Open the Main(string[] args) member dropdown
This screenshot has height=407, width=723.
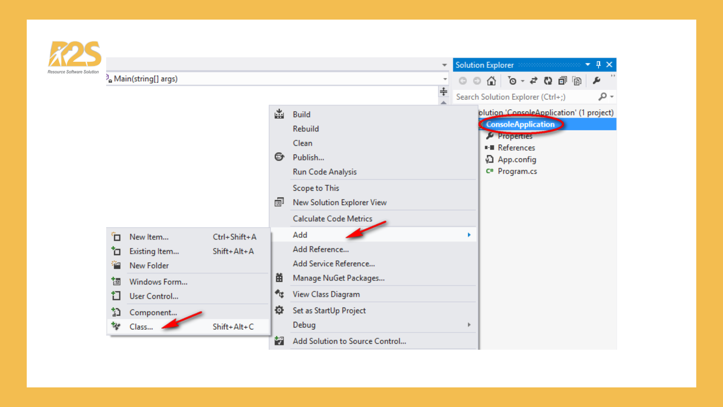[445, 79]
